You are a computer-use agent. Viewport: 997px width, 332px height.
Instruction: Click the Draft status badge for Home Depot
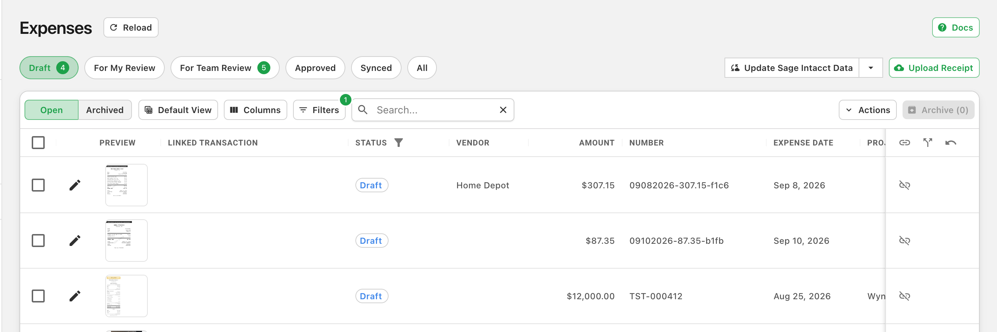click(x=372, y=185)
